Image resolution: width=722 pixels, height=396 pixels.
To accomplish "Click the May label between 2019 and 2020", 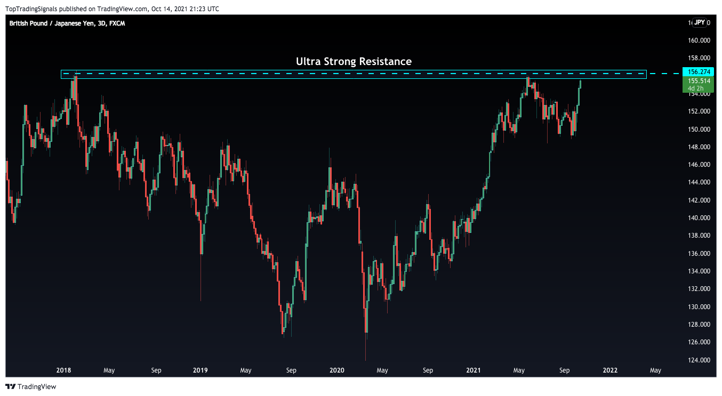I will coord(246,370).
